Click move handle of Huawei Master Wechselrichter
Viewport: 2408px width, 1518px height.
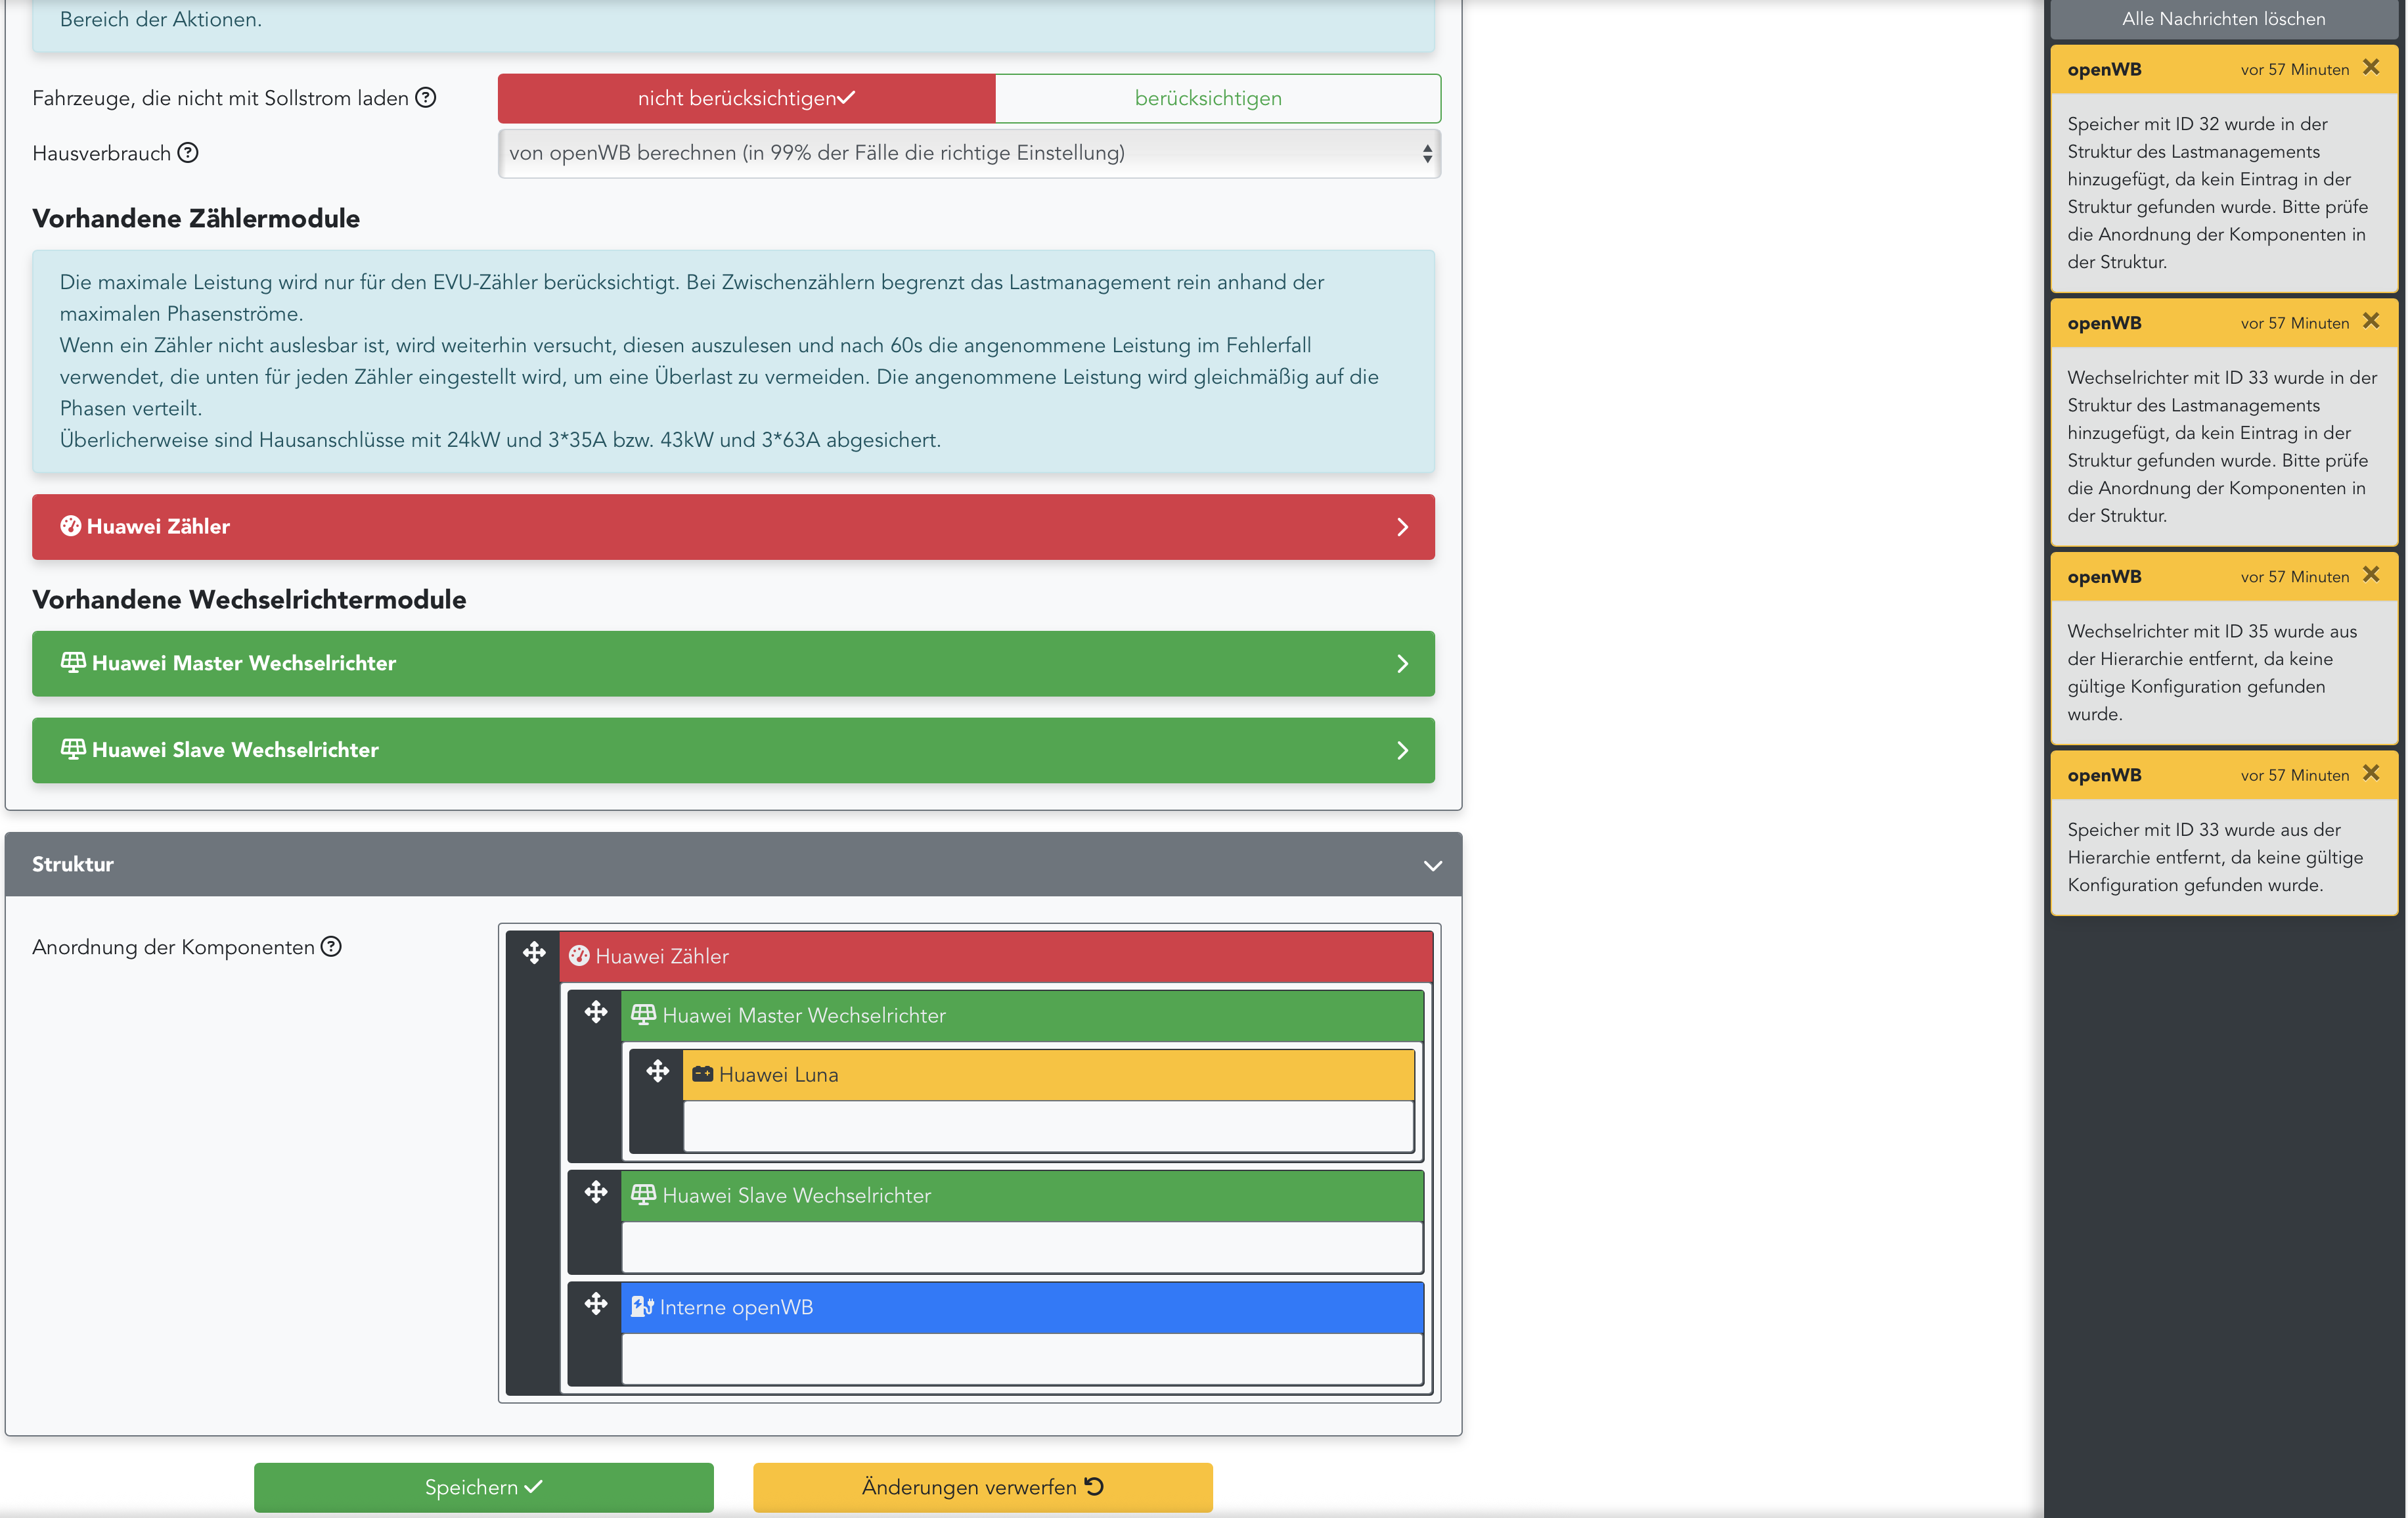[x=596, y=1013]
